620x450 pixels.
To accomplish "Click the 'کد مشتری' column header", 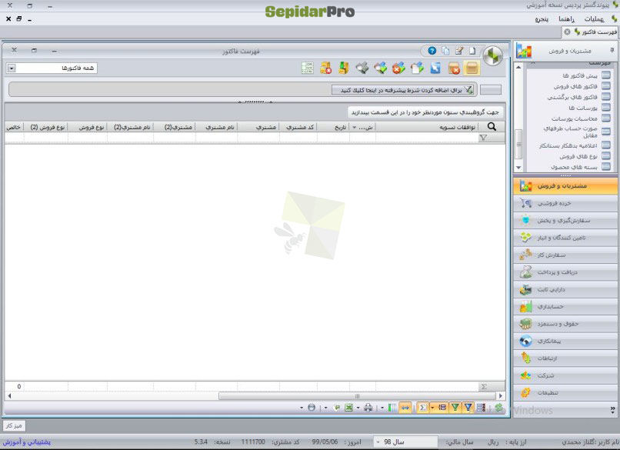I will point(298,127).
